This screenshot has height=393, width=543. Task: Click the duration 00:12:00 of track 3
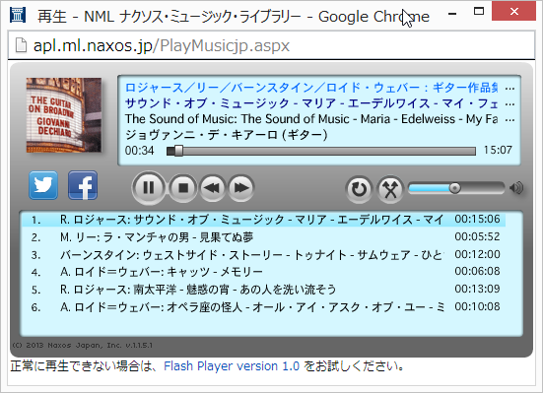click(x=477, y=254)
